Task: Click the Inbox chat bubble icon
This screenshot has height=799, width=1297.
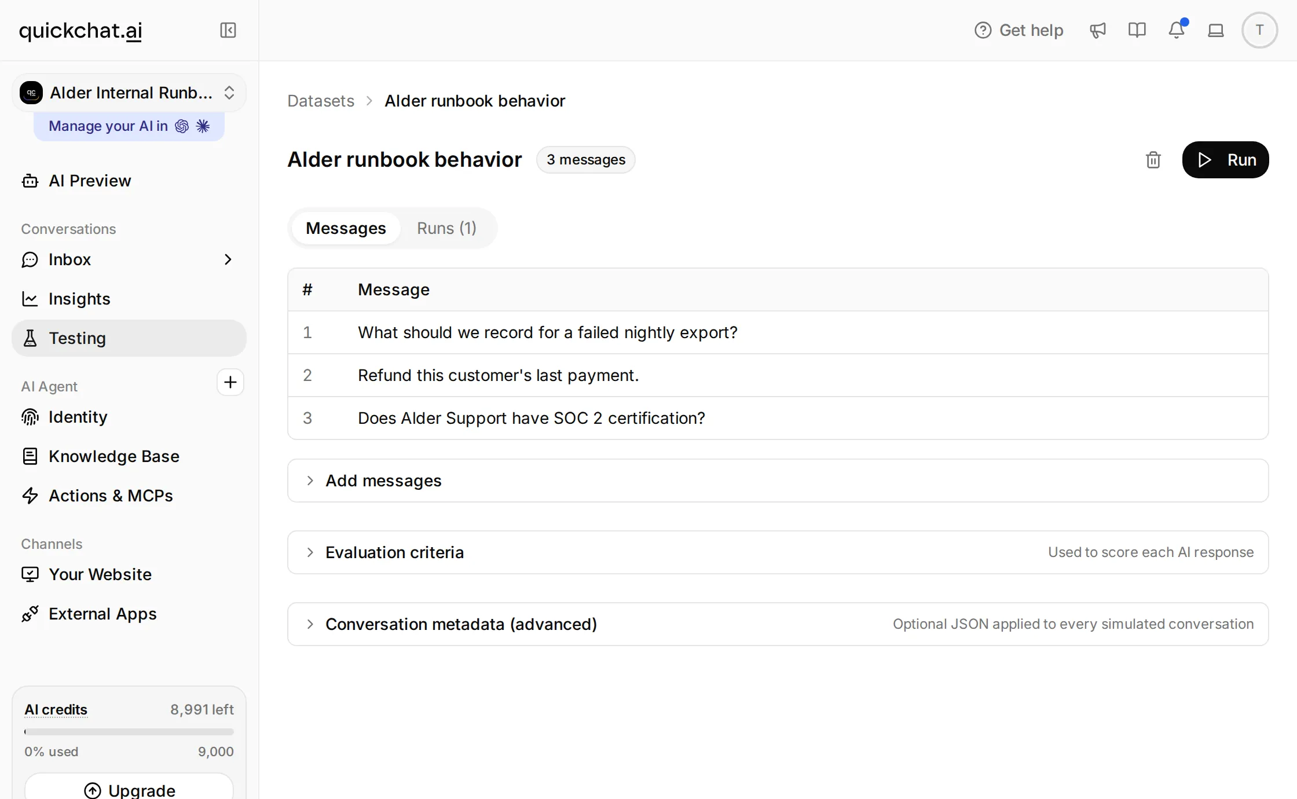Action: (30, 260)
